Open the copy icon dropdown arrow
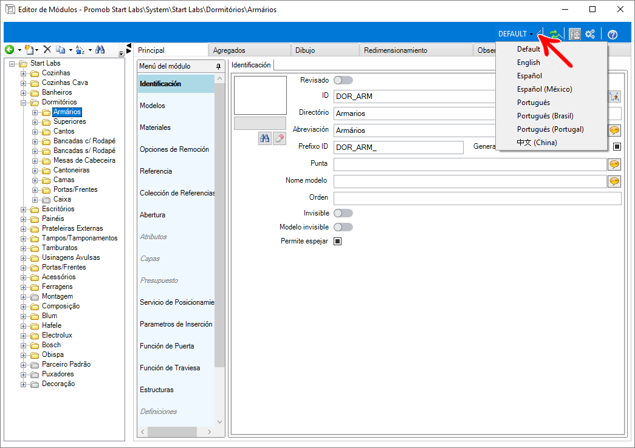The height and width of the screenshot is (448, 635). coord(70,50)
